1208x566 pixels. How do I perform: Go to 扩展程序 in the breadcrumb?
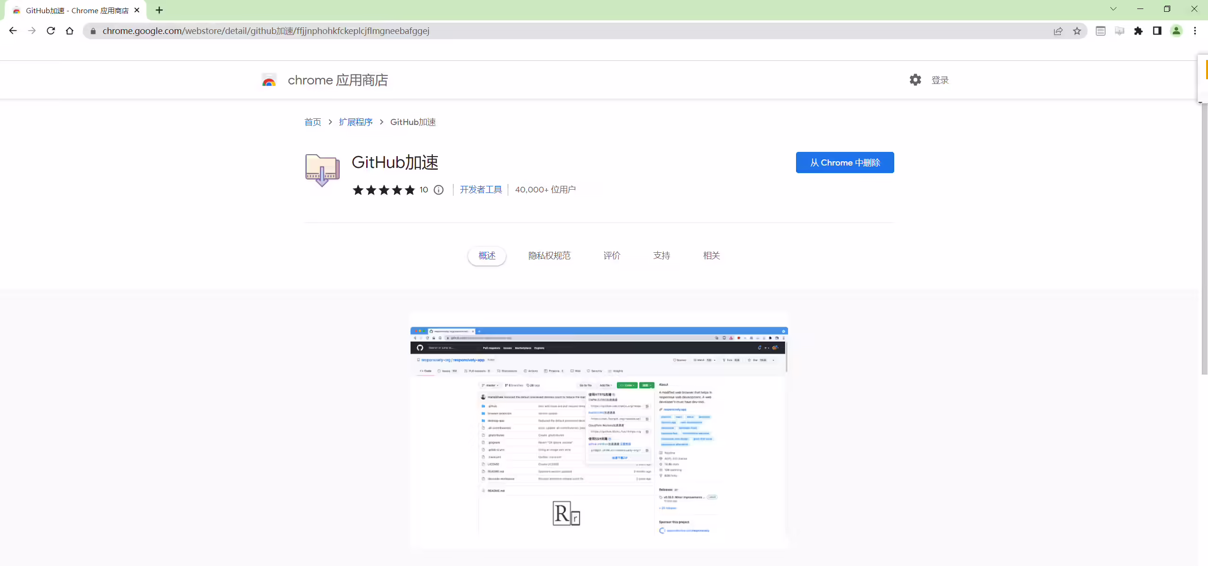(x=356, y=122)
